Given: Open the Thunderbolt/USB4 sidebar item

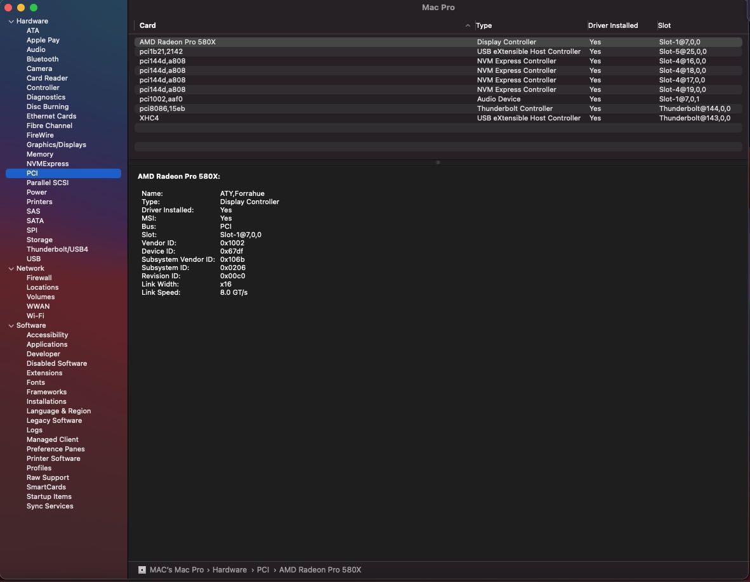Looking at the screenshot, I should click(x=57, y=249).
